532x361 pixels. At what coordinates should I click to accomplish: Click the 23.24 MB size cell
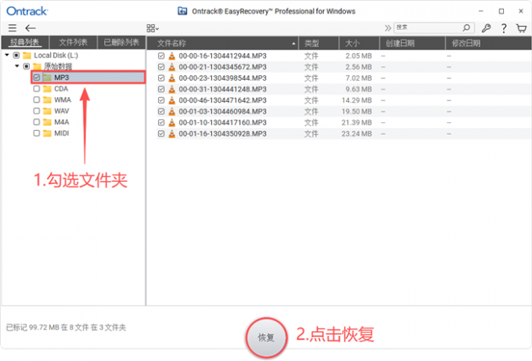pyautogui.click(x=357, y=134)
